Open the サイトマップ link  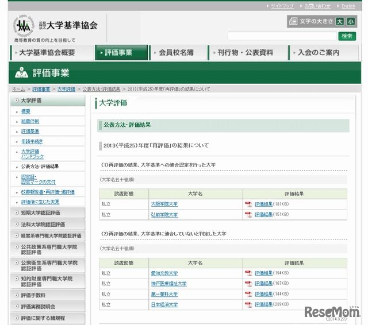(x=282, y=6)
